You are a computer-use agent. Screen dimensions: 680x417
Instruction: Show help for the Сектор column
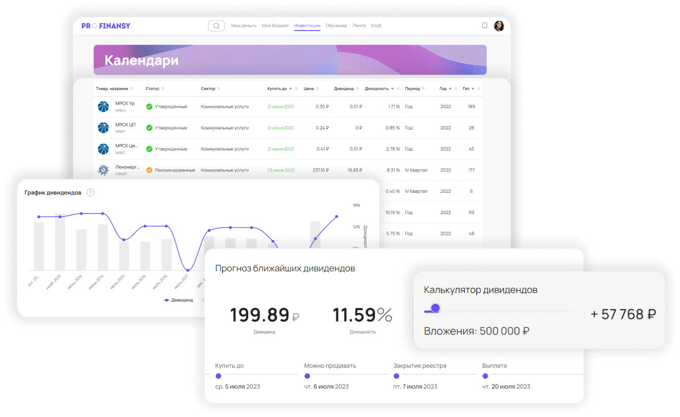219,89
